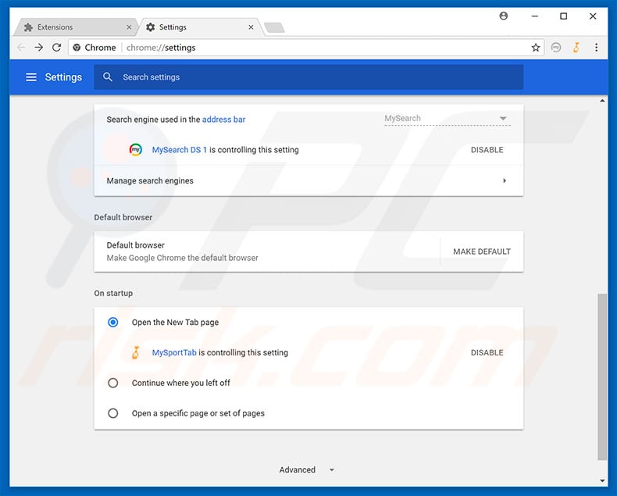Click the search magnifier icon
The height and width of the screenshot is (496, 617).
pyautogui.click(x=108, y=77)
